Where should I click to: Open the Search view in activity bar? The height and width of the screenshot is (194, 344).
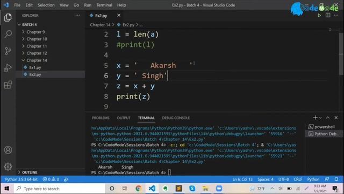point(8,34)
